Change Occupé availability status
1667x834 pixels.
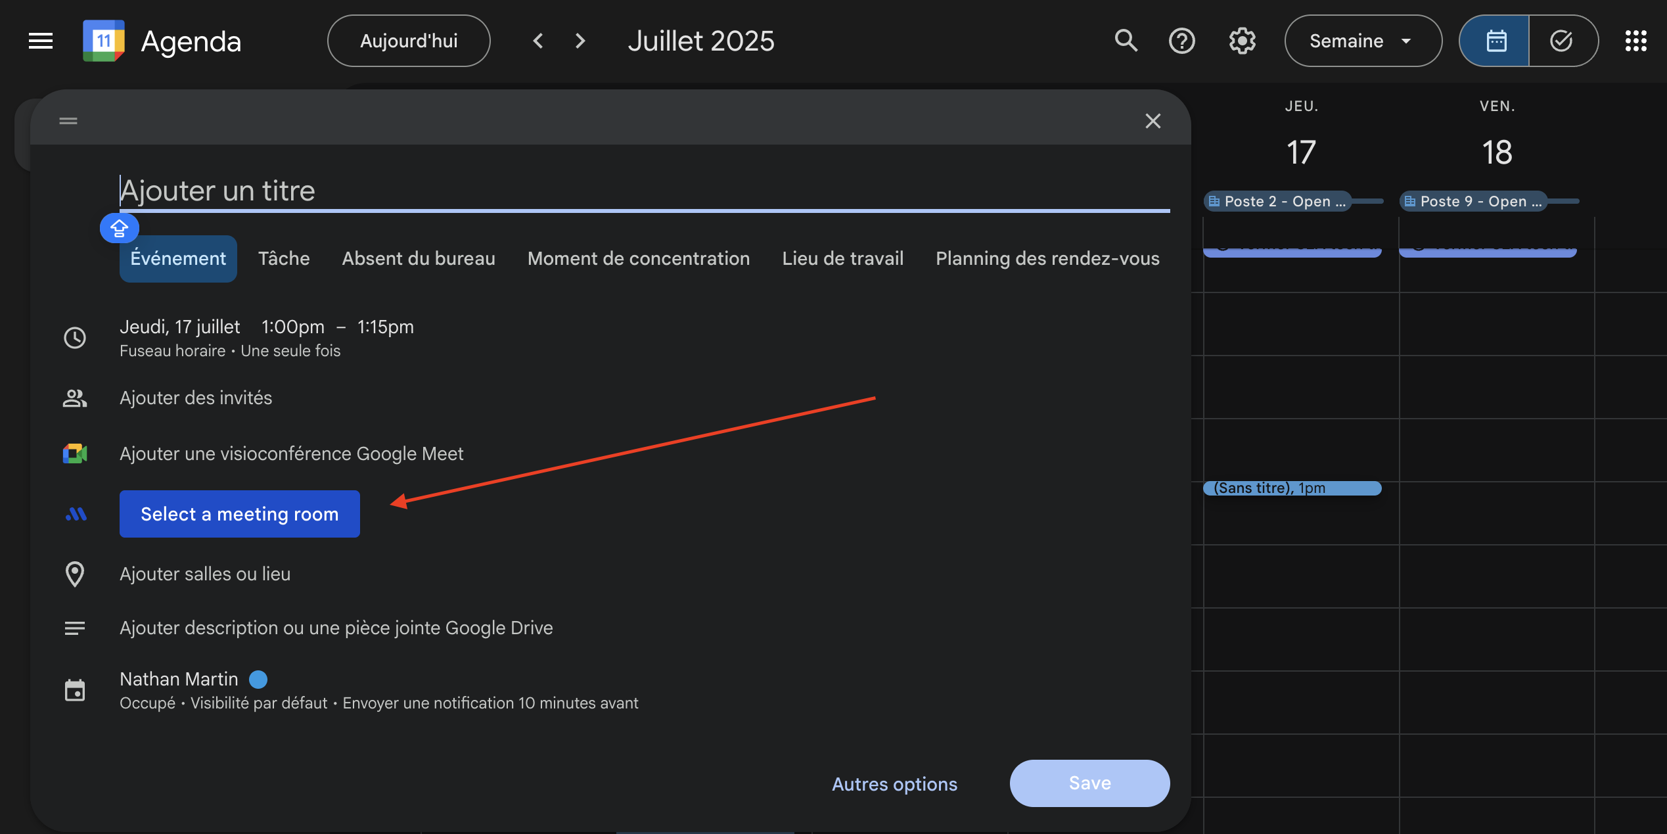point(148,703)
